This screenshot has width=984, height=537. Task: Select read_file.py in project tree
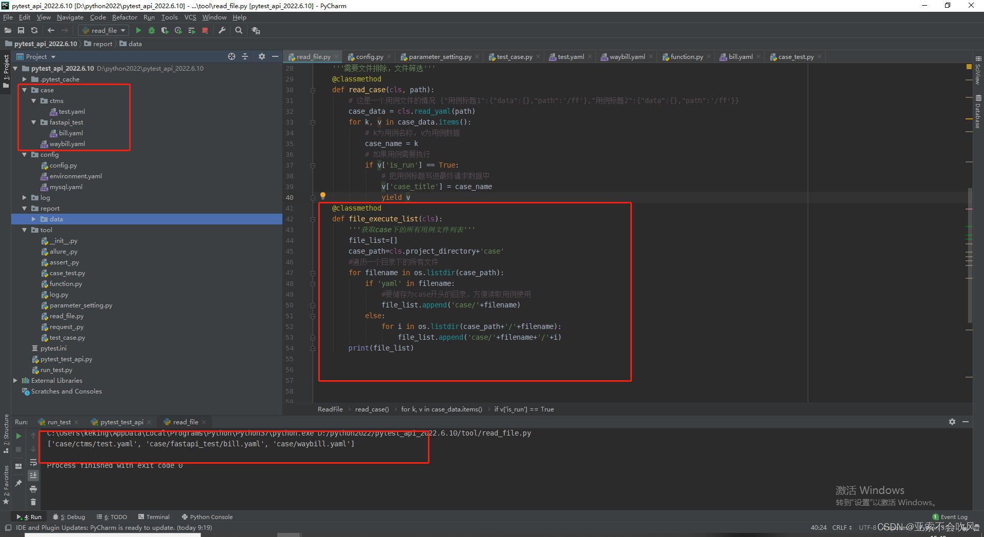point(66,316)
